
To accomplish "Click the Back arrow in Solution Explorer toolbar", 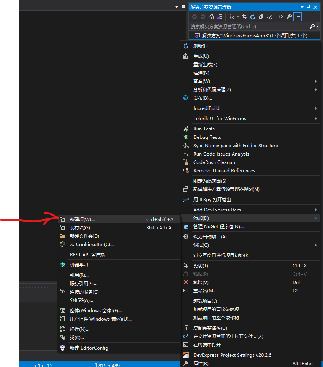I will tap(194, 17).
